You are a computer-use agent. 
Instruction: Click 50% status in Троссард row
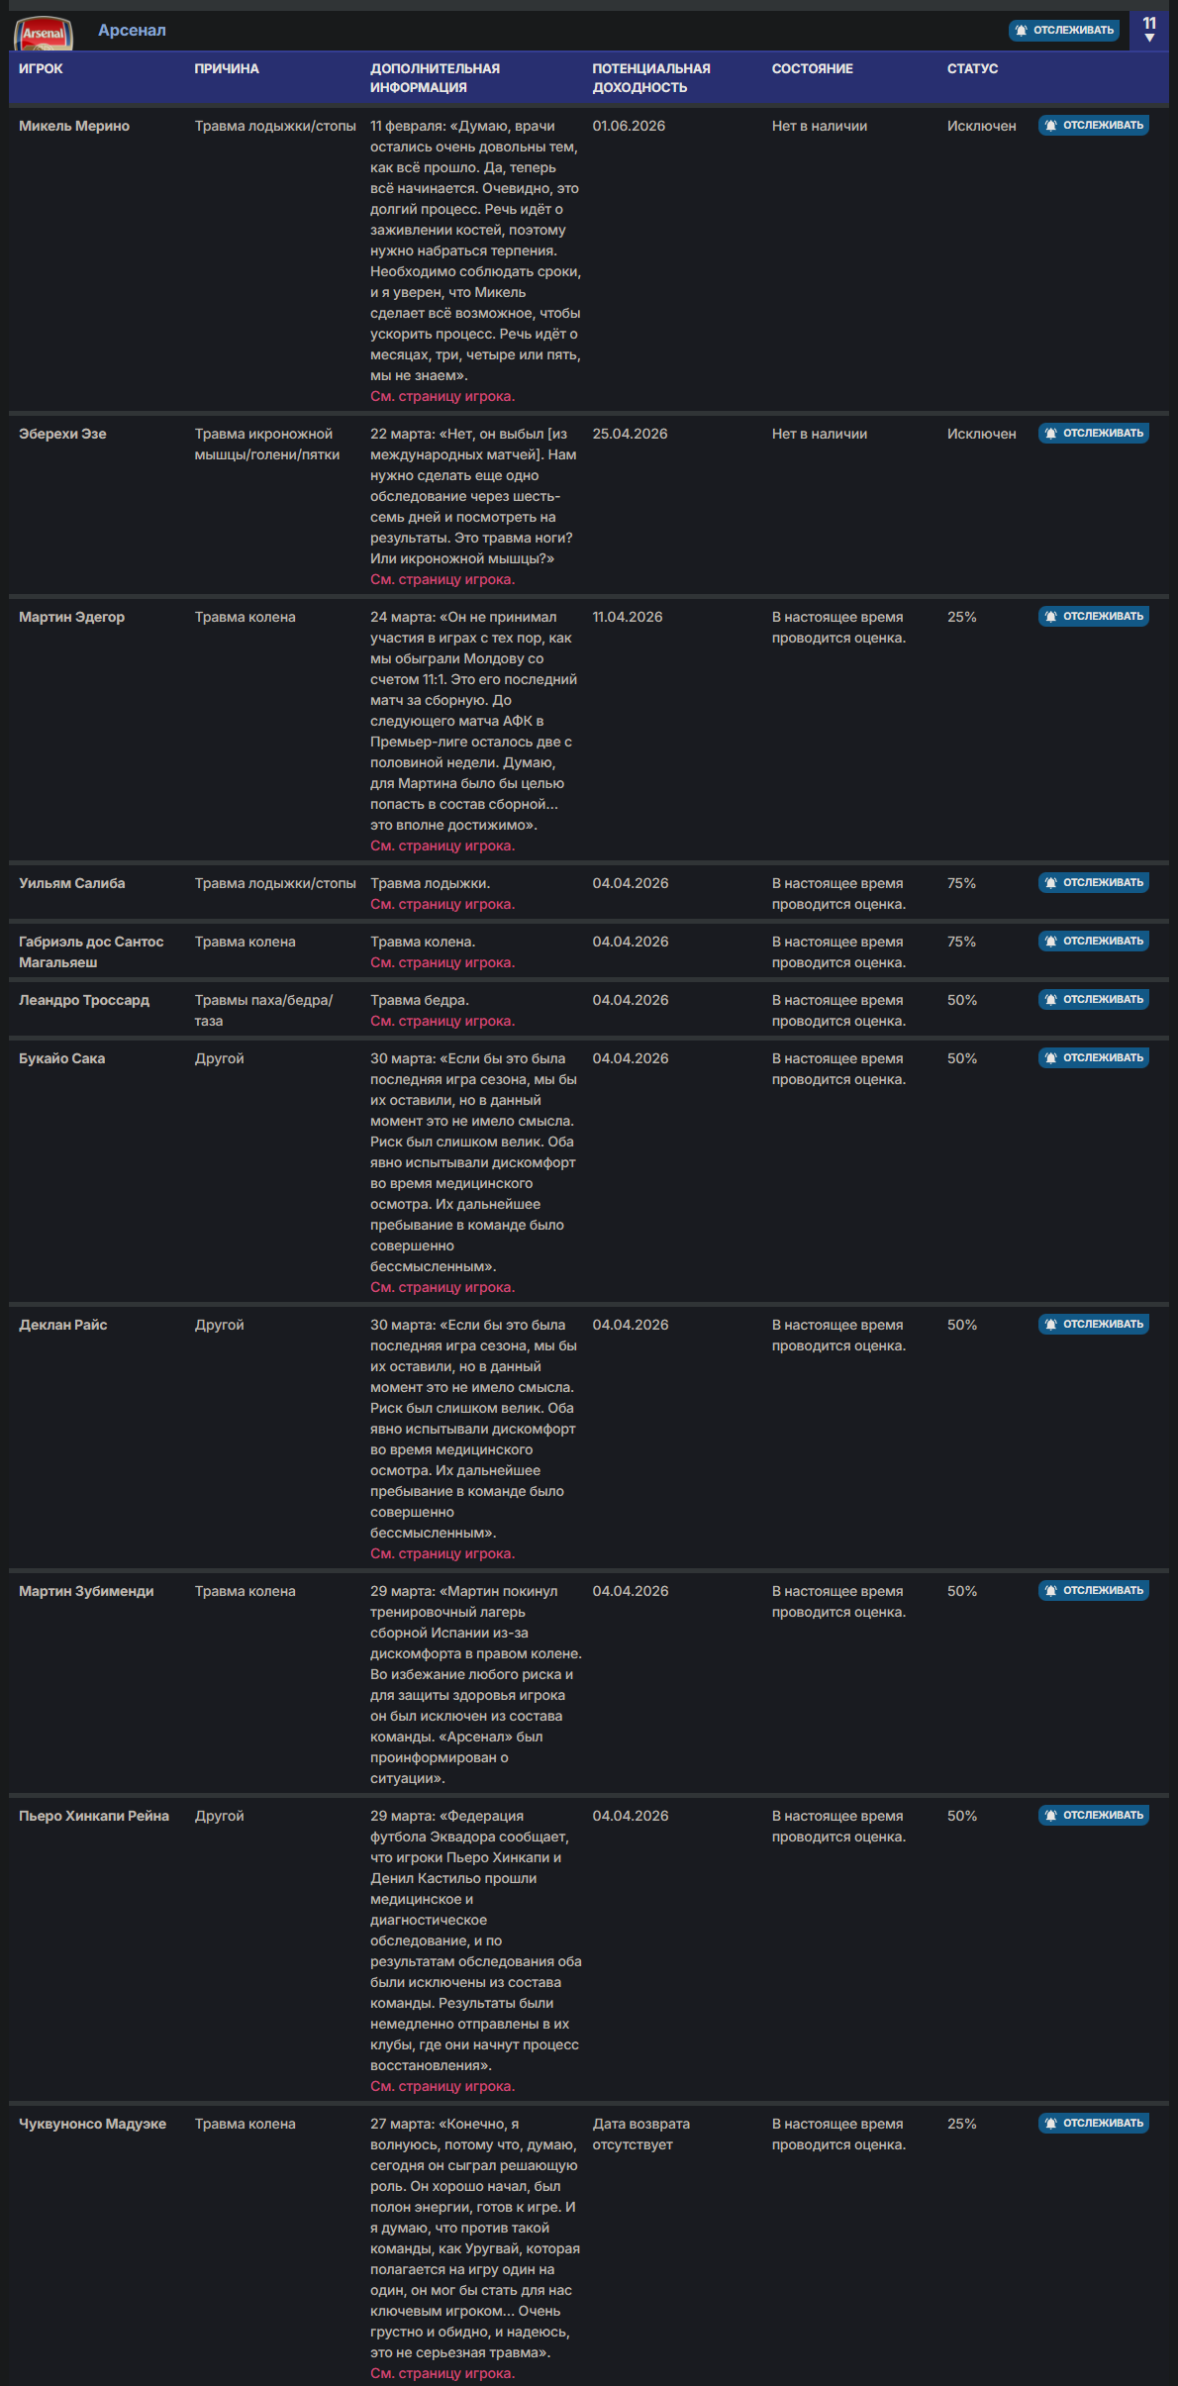click(961, 1001)
